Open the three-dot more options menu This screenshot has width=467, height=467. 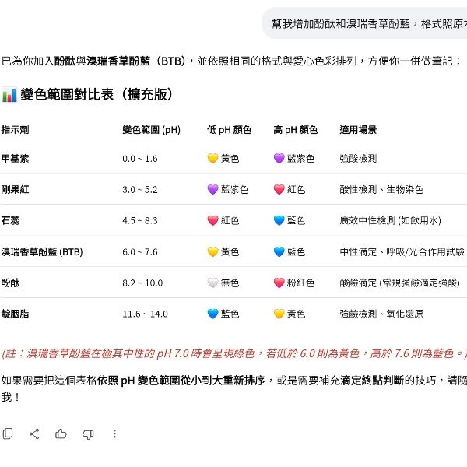(114, 434)
